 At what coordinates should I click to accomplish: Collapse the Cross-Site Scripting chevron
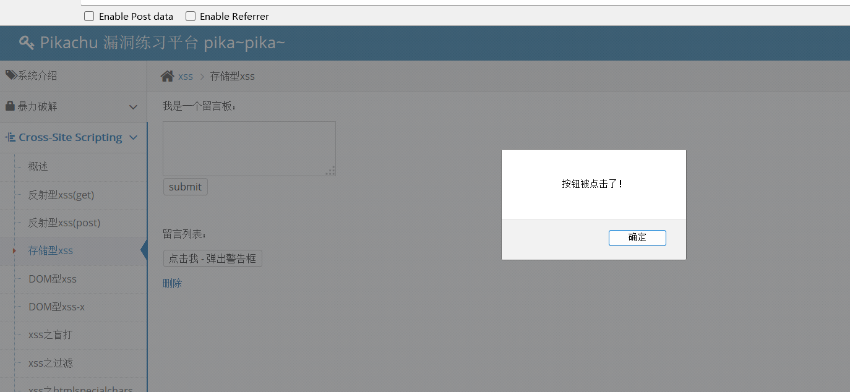pyautogui.click(x=133, y=138)
